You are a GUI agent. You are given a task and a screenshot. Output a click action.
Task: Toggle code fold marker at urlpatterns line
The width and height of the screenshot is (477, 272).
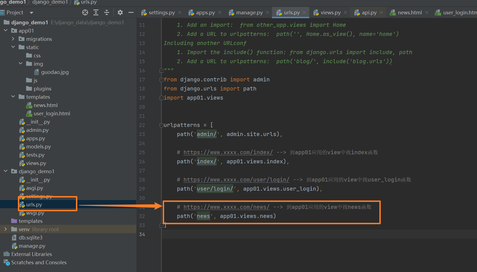[x=161, y=125]
